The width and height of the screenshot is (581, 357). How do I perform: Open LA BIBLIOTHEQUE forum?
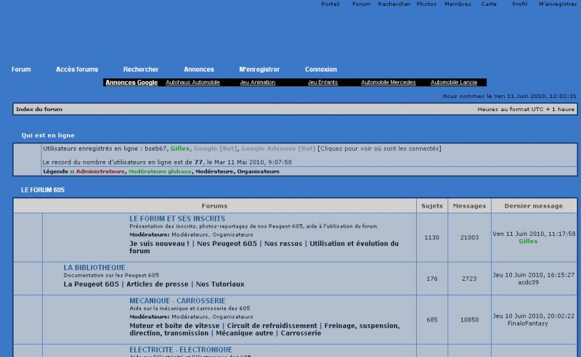pyautogui.click(x=94, y=268)
